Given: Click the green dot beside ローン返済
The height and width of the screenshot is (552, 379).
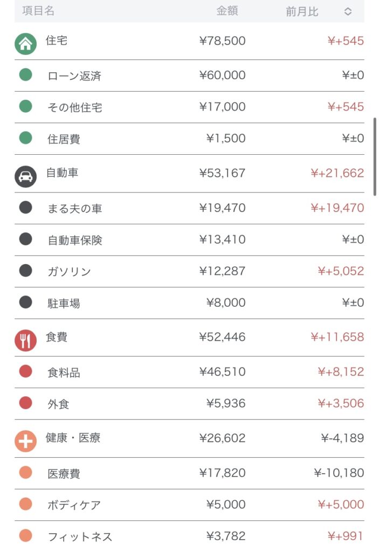Looking at the screenshot, I should pyautogui.click(x=25, y=75).
